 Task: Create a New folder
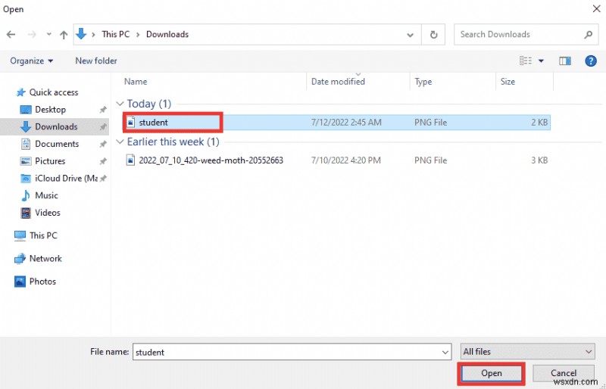click(96, 61)
